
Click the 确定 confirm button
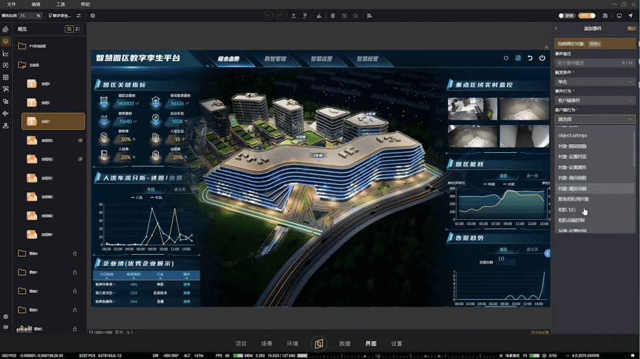(631, 28)
